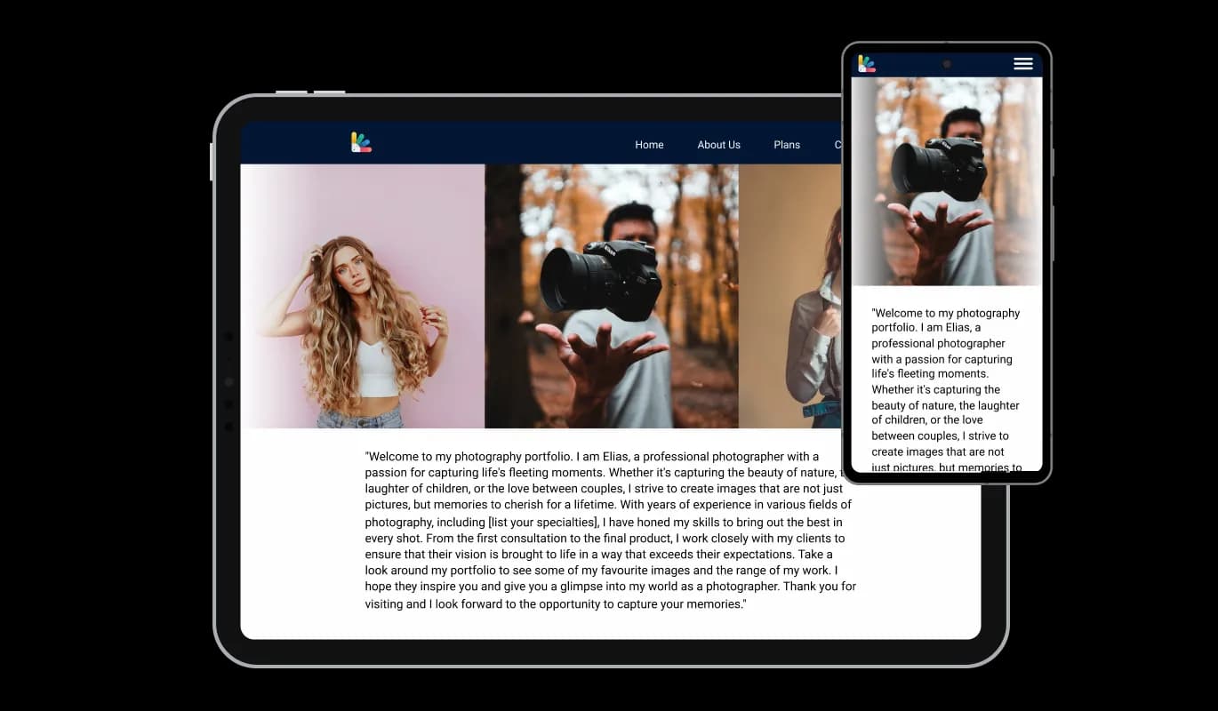Screen dimensions: 1218x711
Task: Open the hamburger menu on the phone
Action: pos(1023,63)
